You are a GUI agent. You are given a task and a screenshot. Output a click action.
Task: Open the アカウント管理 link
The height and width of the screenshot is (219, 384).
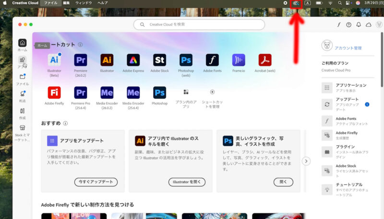[348, 48]
